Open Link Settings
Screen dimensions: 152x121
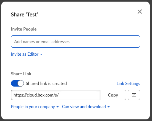(128, 83)
